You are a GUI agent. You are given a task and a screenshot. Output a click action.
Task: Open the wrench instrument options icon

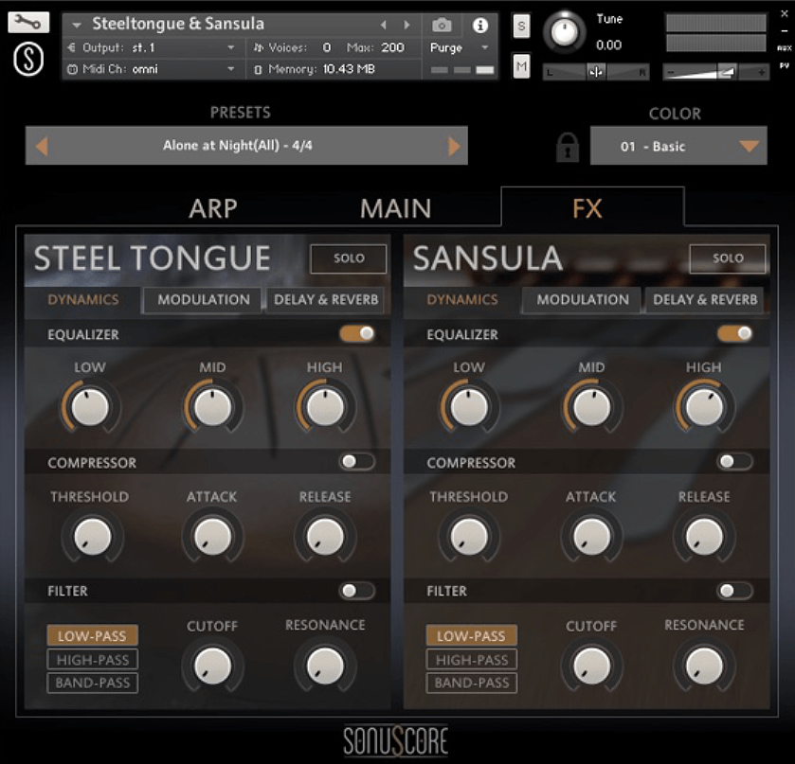tap(28, 23)
